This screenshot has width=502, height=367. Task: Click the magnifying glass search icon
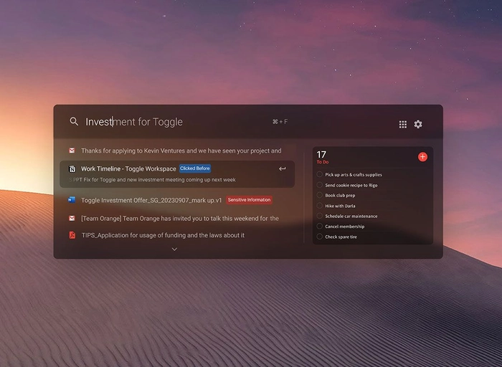coord(74,122)
